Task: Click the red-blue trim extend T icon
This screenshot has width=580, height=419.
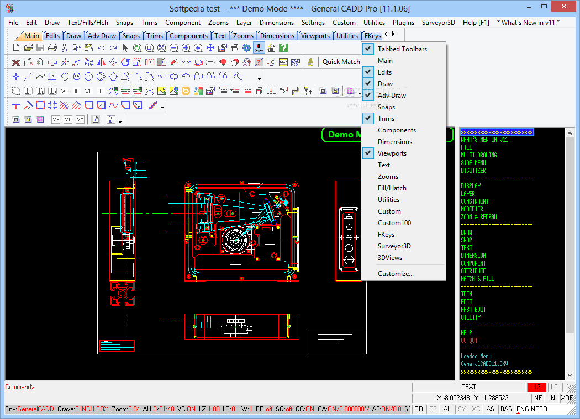Action: (x=16, y=105)
